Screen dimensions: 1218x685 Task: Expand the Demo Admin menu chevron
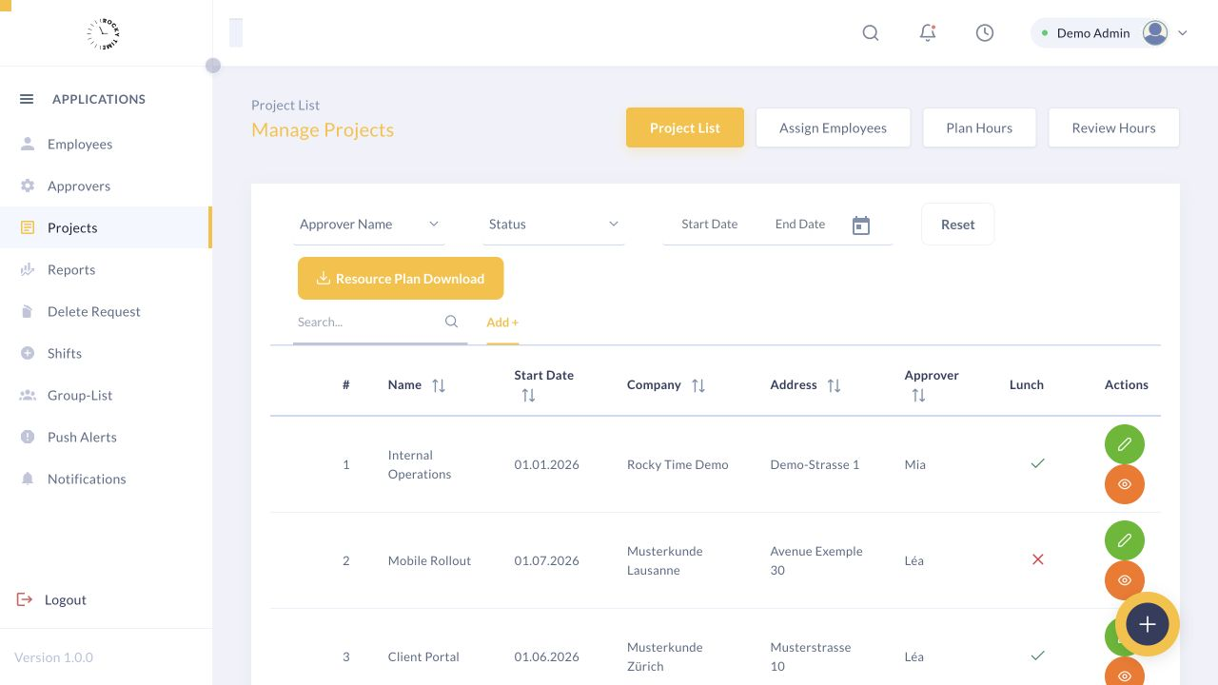(x=1183, y=33)
